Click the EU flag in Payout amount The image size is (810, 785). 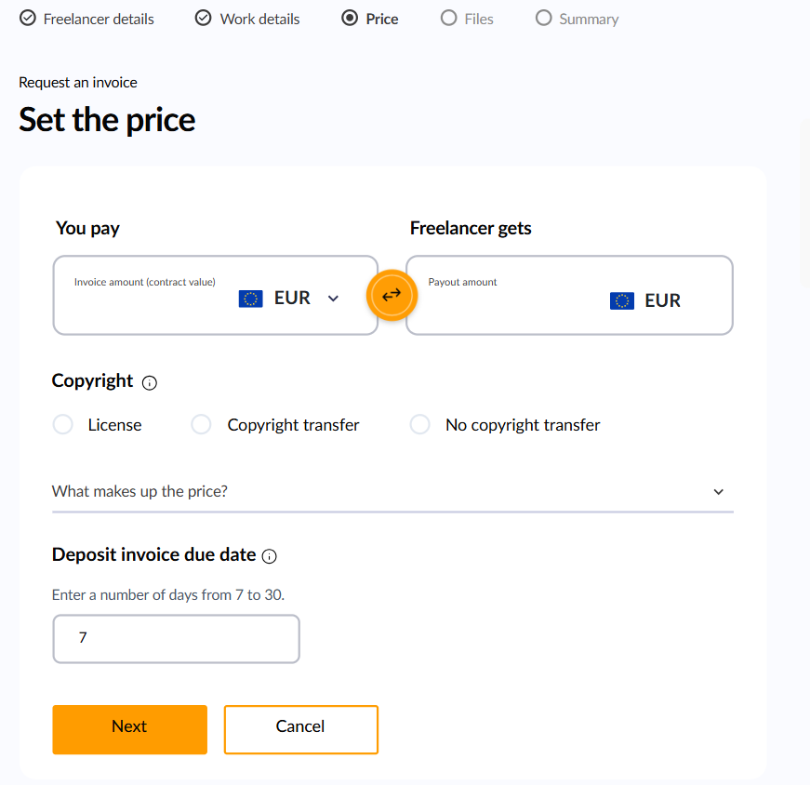pyautogui.click(x=622, y=300)
